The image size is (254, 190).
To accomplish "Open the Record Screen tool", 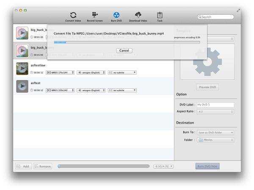I will click(x=95, y=16).
